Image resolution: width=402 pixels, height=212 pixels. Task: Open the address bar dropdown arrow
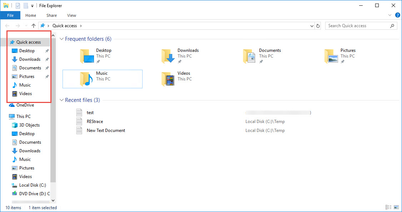(311, 25)
